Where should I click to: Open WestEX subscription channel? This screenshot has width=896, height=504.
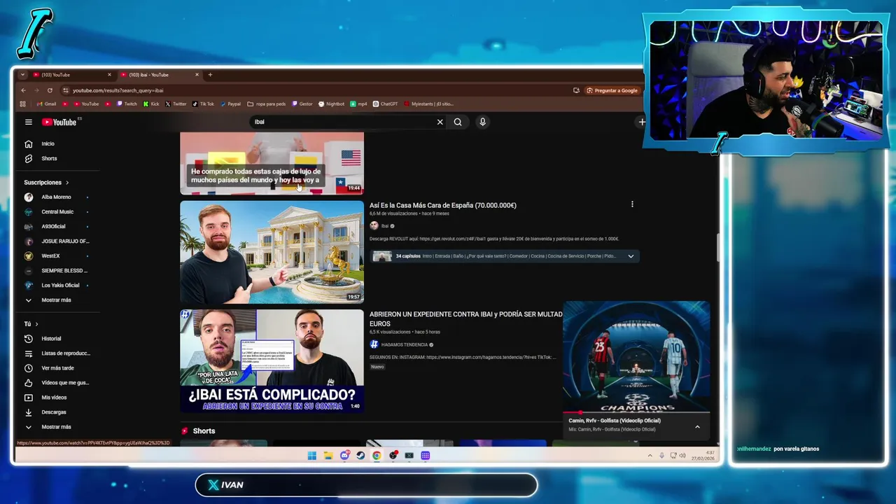[x=50, y=255]
